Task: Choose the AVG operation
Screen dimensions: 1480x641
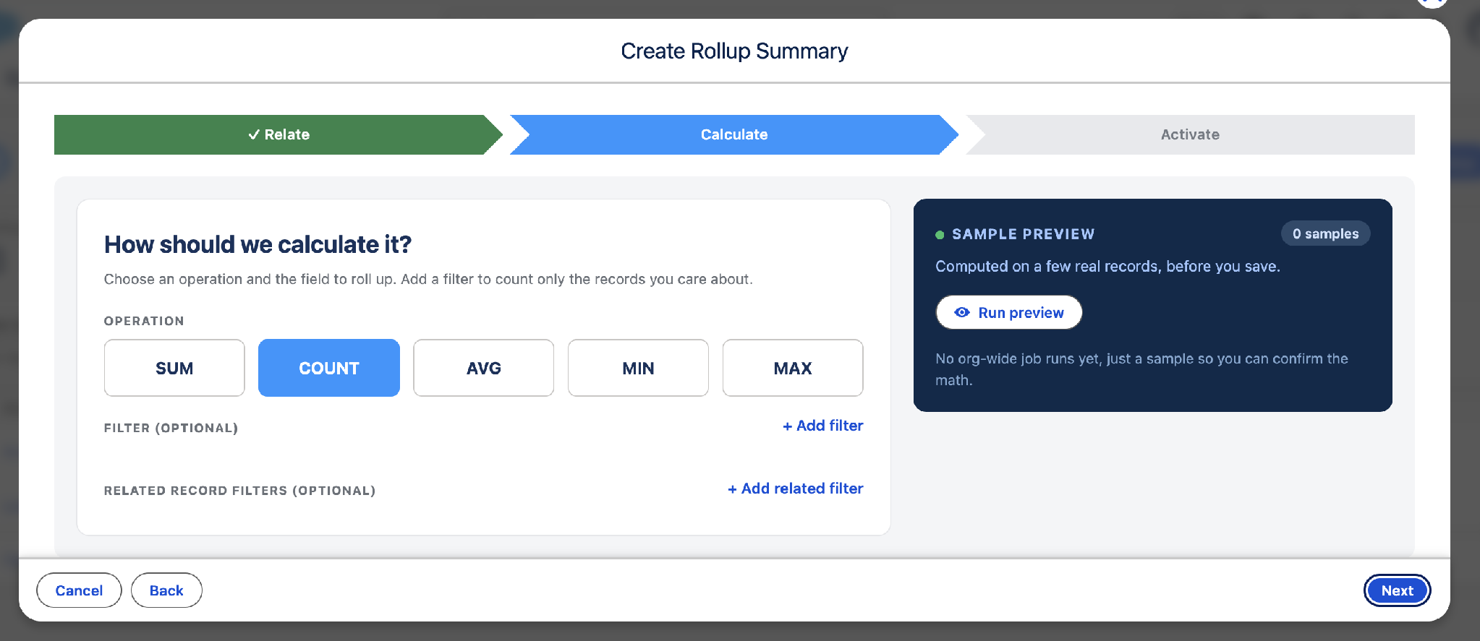Action: tap(484, 368)
